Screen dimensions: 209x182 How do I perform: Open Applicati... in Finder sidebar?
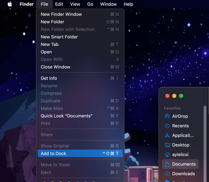pos(180,135)
